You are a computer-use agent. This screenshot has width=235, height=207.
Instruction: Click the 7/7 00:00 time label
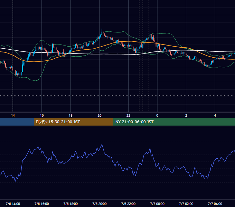(x=157, y=204)
